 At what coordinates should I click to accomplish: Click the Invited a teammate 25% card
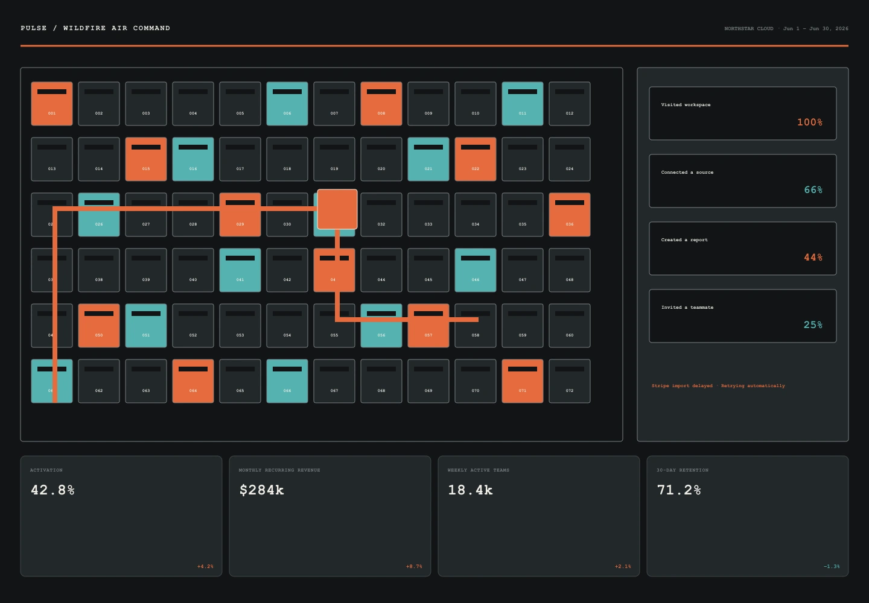coord(743,316)
